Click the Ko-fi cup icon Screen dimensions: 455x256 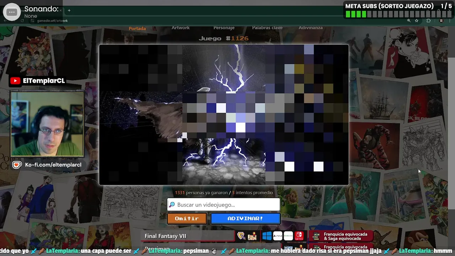click(x=17, y=165)
